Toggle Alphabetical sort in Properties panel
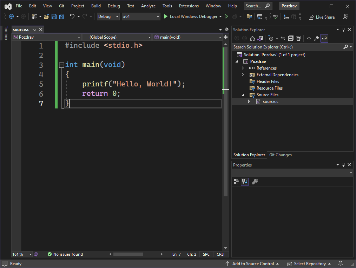356x268 pixels. pos(244,182)
